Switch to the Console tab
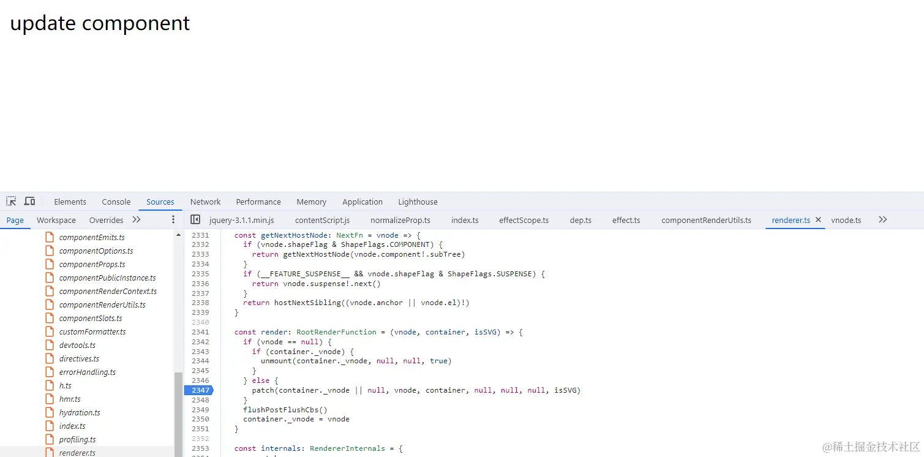This screenshot has width=924, height=457. (116, 202)
